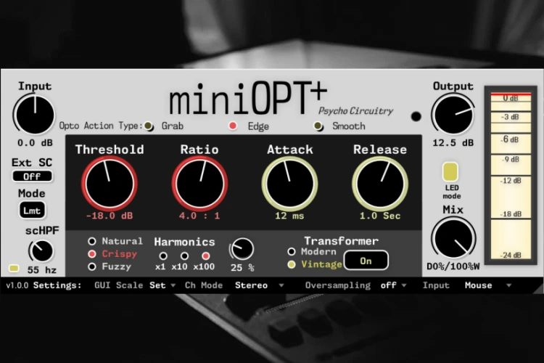Switch the Lmt mode button
Screen dimensions: 544x363
[32, 211]
